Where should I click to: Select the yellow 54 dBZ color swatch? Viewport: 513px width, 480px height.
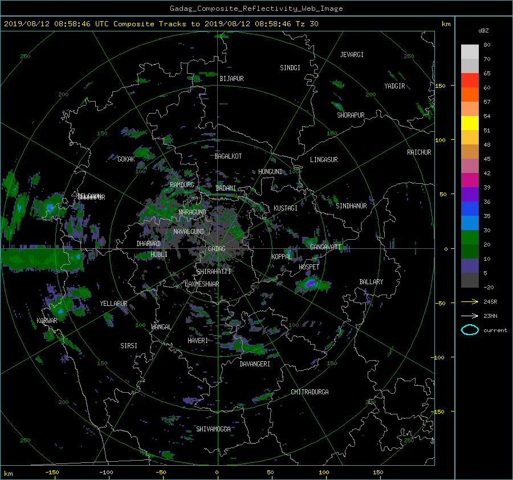pyautogui.click(x=470, y=123)
